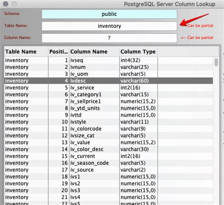Select the iv_category1 row
The image size is (224, 205).
(108, 94)
